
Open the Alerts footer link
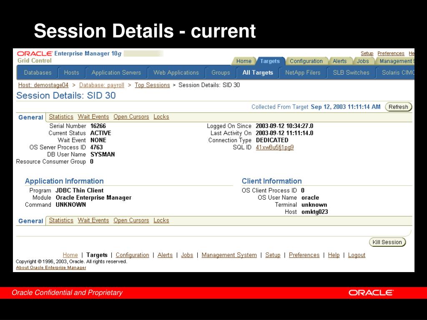click(165, 255)
